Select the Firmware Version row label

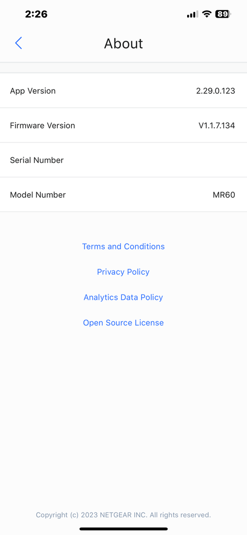tap(42, 125)
